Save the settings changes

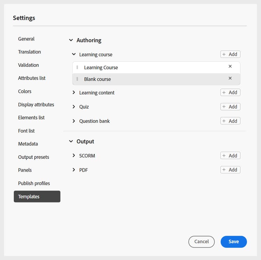coord(234,242)
